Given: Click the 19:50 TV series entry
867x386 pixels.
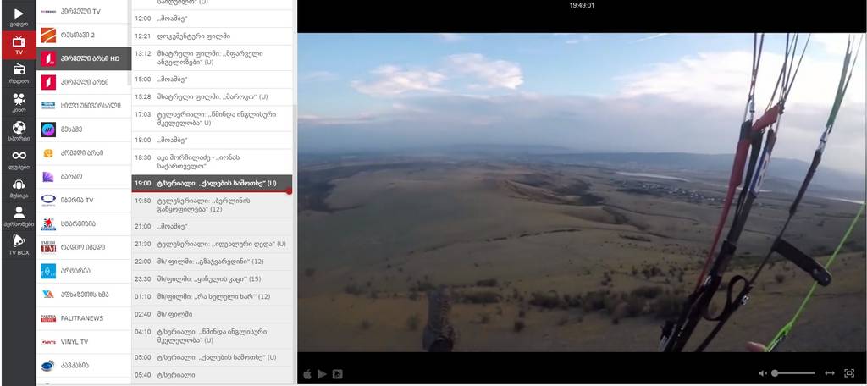Looking at the screenshot, I should pyautogui.click(x=213, y=205).
